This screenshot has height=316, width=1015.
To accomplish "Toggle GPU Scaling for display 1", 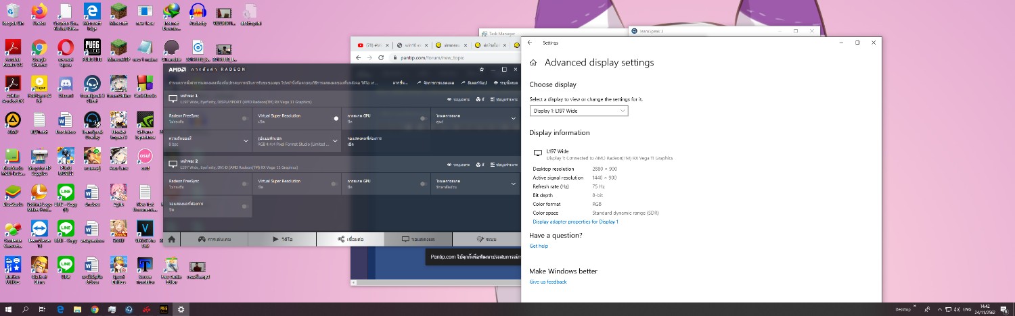I will click(x=423, y=118).
